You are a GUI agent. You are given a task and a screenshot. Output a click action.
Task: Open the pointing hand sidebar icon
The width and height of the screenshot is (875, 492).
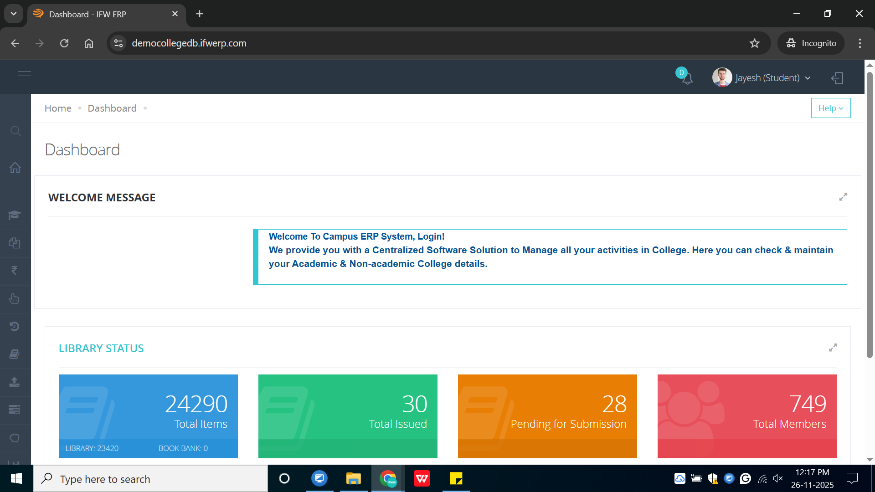(x=15, y=298)
